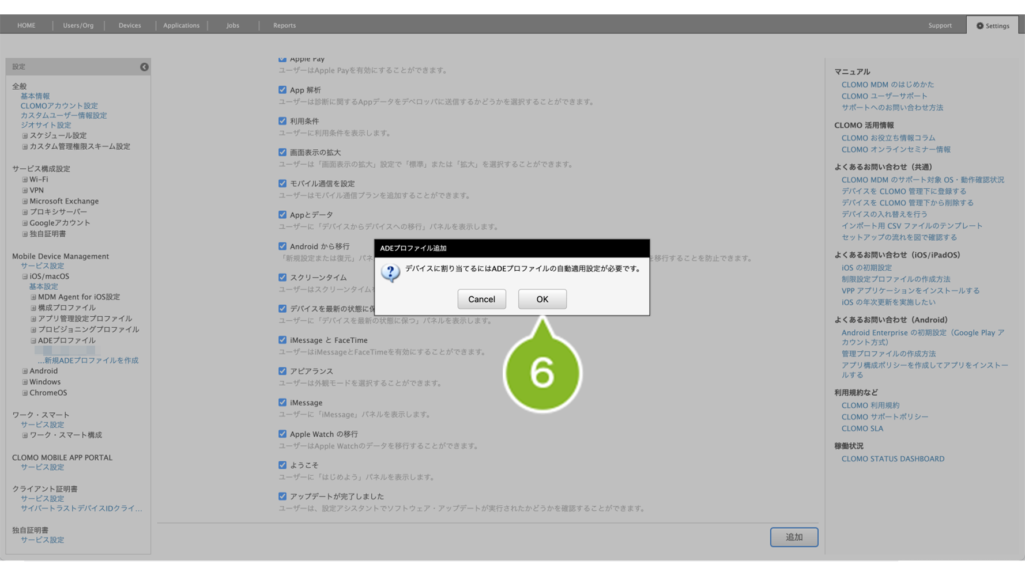The height and width of the screenshot is (576, 1025).
Task: Collapse the 設定 sidebar panel arrow
Action: [x=144, y=67]
